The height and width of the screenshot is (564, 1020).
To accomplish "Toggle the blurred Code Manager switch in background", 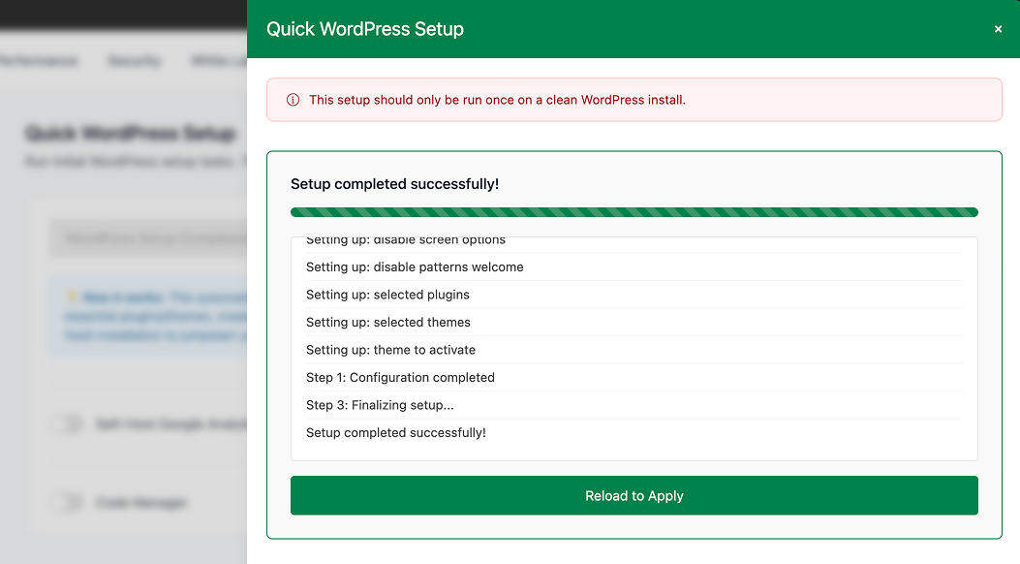I will (x=67, y=502).
